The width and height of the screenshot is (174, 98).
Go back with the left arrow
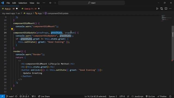coord(51,3)
